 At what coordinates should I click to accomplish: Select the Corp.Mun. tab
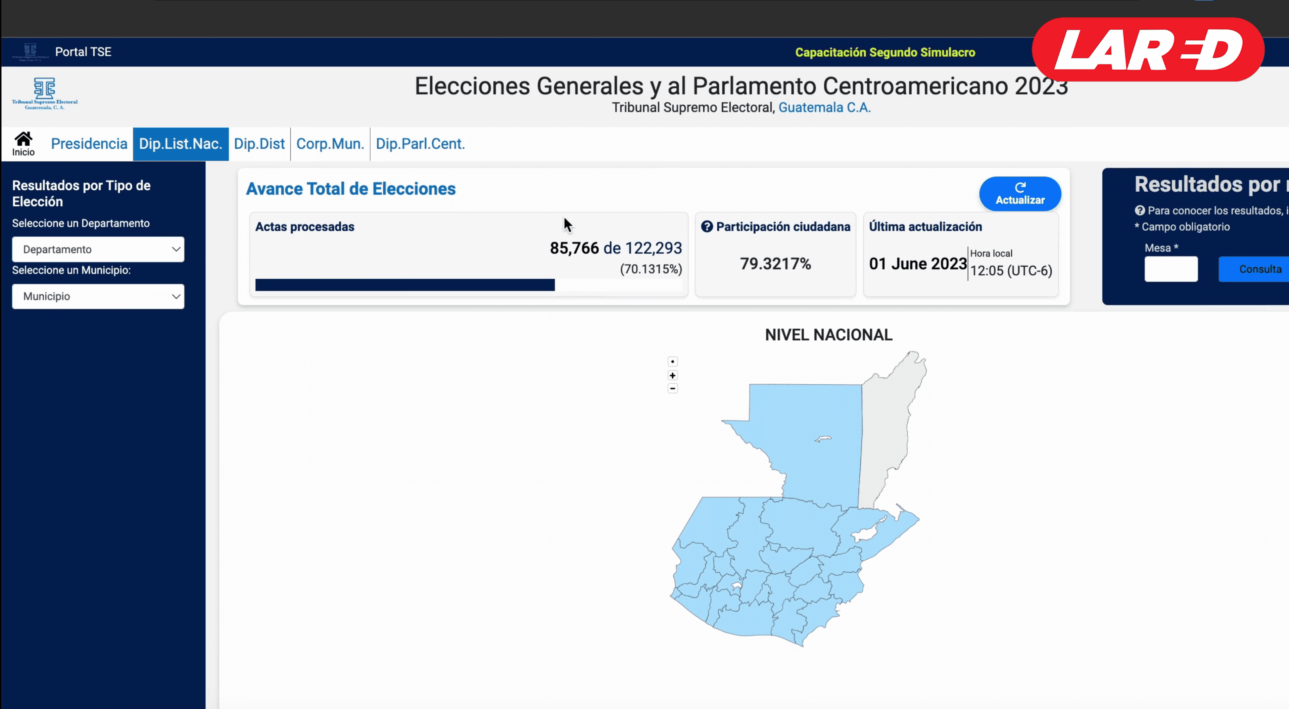coord(330,144)
